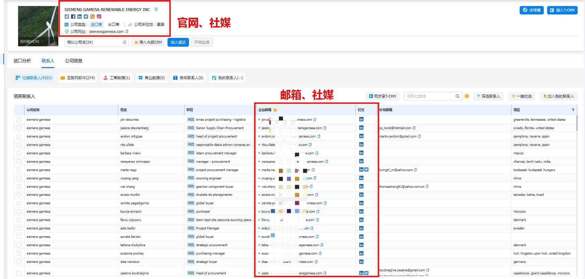Open the company's Instagram icon in the header
The width and height of the screenshot is (585, 279).
pyautogui.click(x=99, y=16)
